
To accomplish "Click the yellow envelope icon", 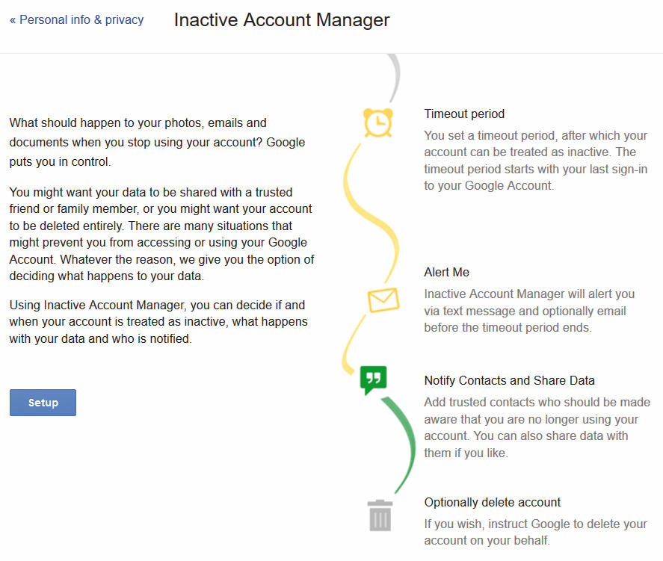I will point(383,300).
